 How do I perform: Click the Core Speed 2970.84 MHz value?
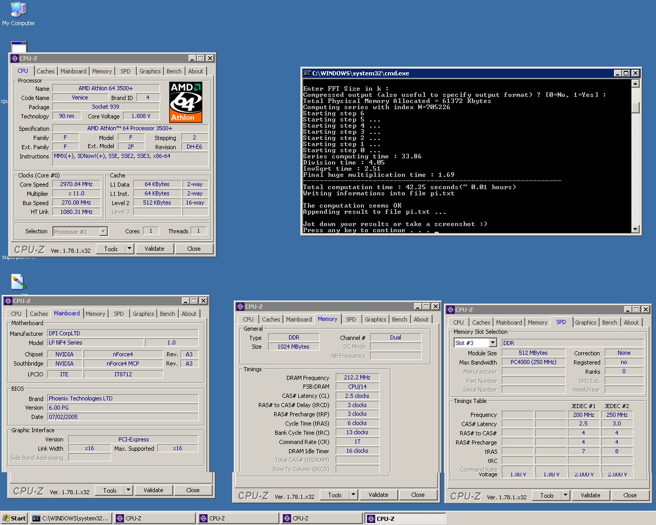tap(76, 184)
